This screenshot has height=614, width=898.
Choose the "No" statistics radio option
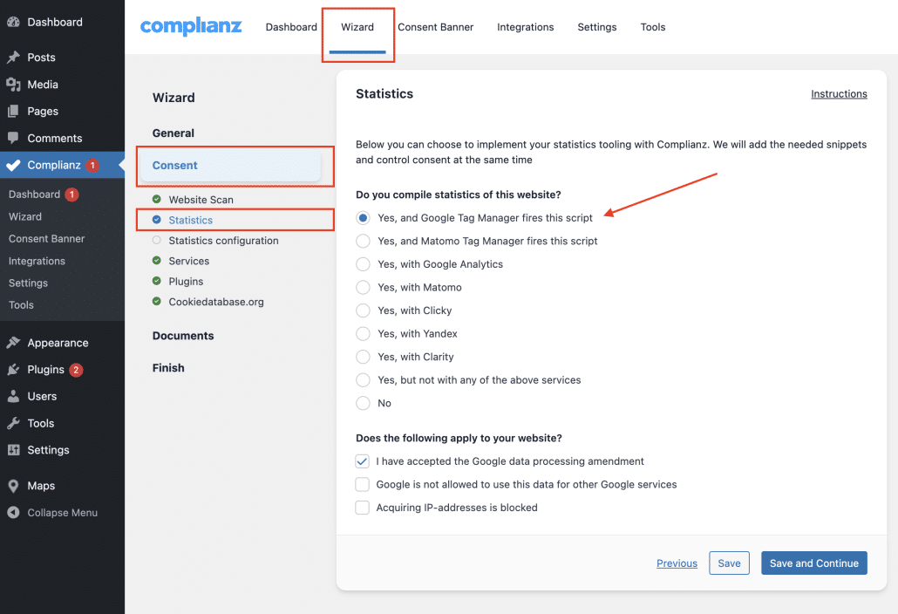click(363, 403)
